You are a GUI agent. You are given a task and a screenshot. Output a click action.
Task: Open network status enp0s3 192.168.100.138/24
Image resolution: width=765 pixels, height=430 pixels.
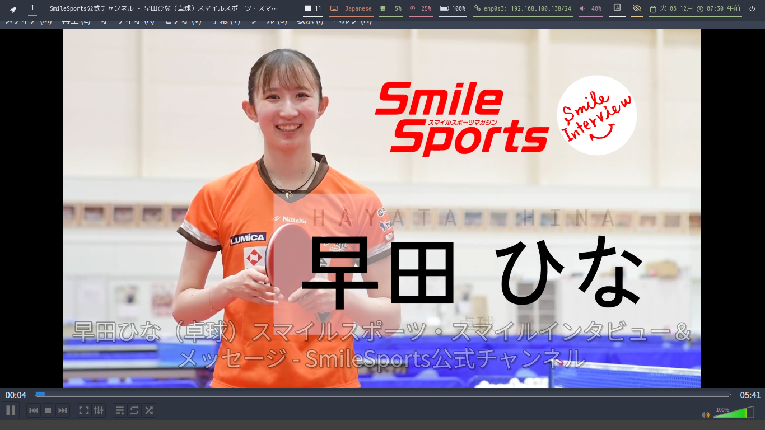click(x=523, y=8)
